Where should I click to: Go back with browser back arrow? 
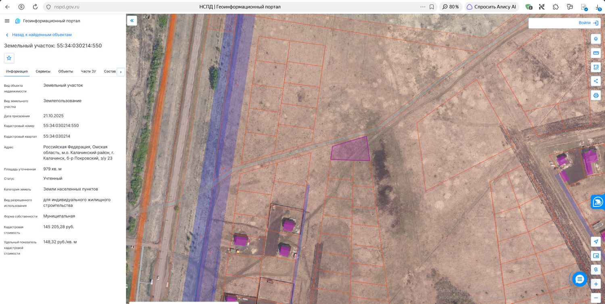(7, 7)
